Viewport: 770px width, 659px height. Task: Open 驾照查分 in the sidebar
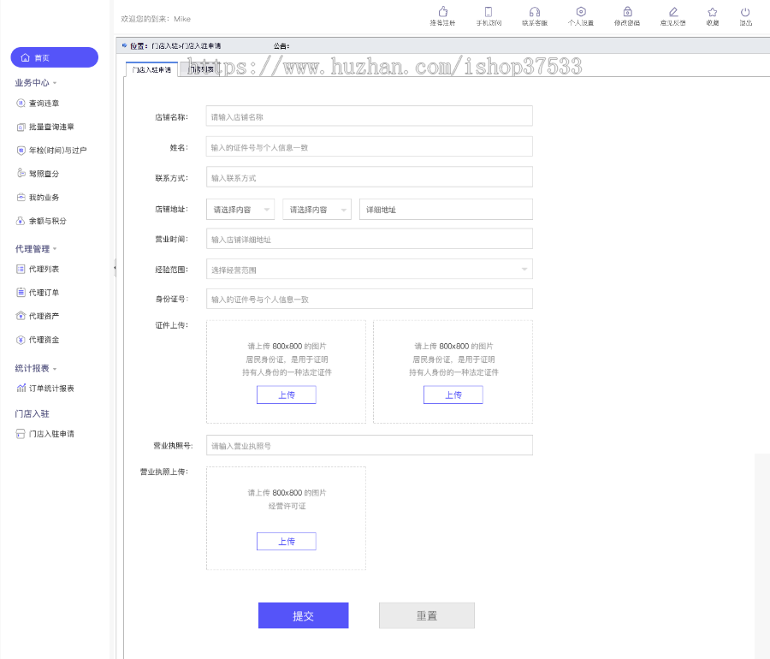pos(38,174)
